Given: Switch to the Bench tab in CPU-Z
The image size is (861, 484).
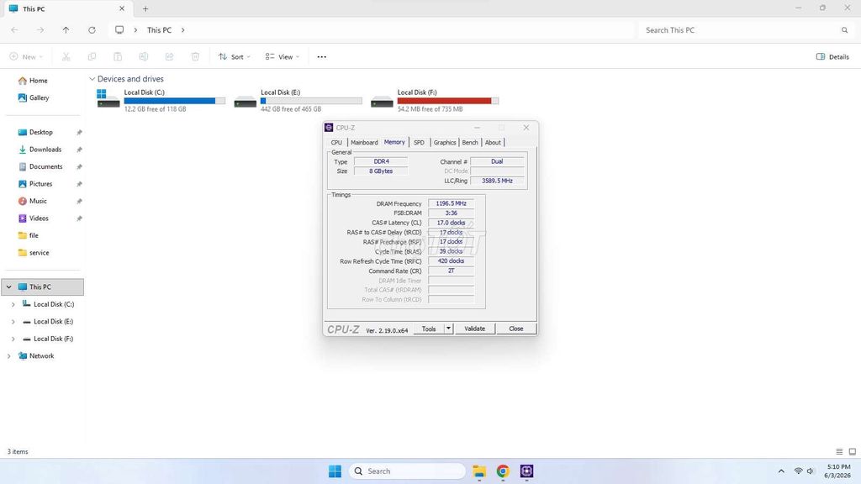Looking at the screenshot, I should [470, 142].
